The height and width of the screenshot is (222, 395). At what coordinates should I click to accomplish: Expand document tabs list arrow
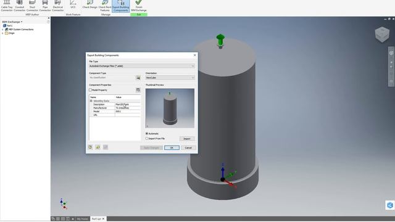pyautogui.click(x=73, y=219)
